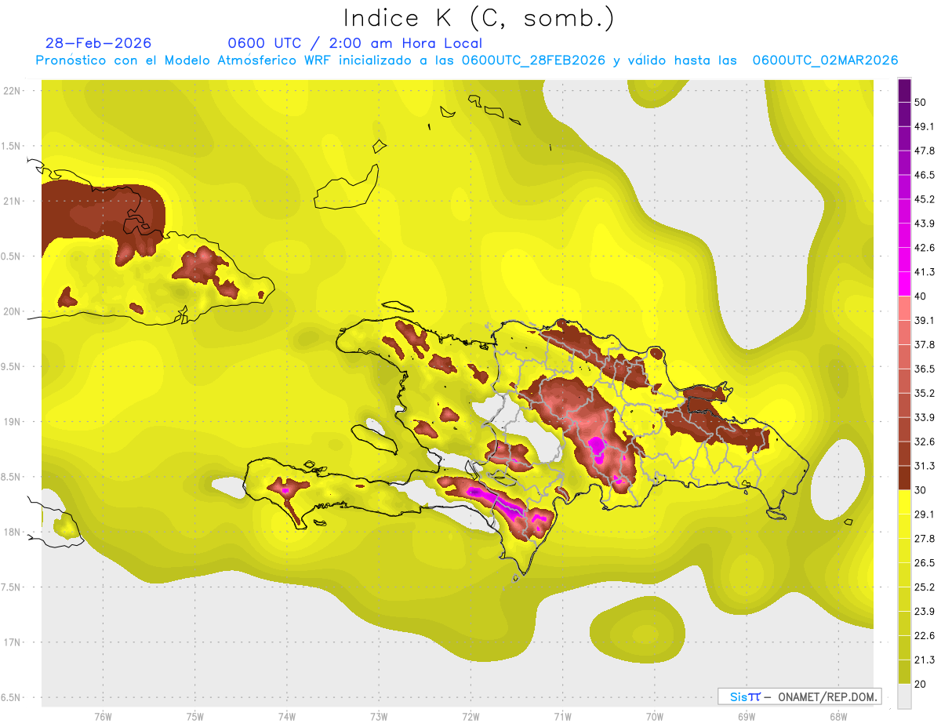
Task: Click the colorbar value "27.8"
Action: click(x=925, y=538)
